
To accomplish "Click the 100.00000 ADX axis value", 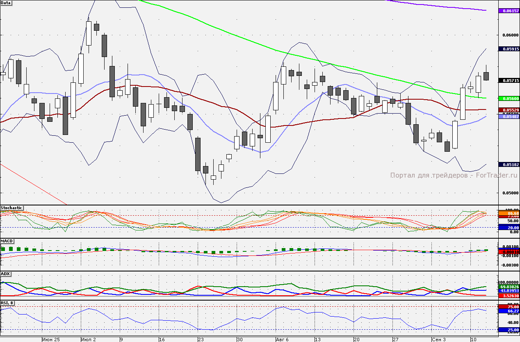I will point(509,282).
